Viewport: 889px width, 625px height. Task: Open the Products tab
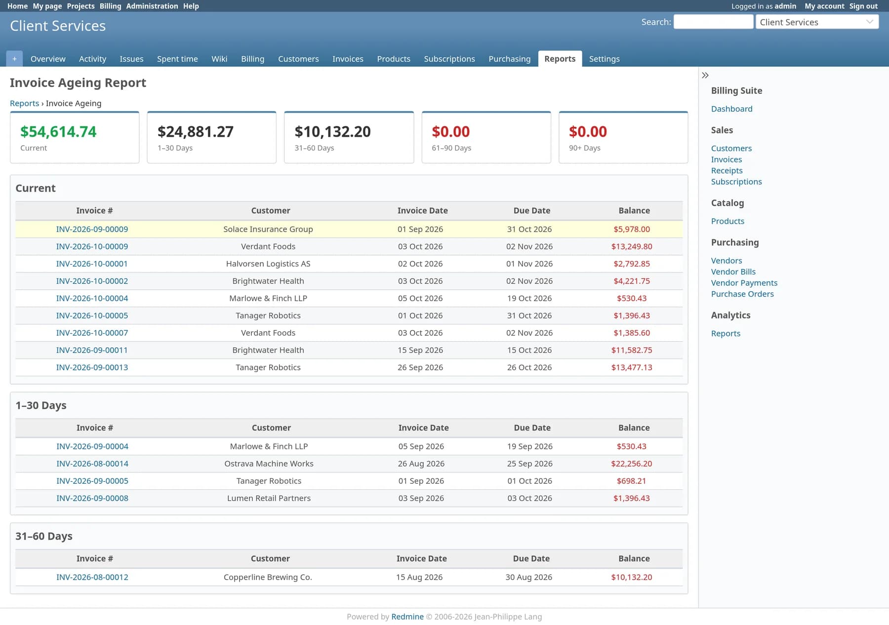394,59
